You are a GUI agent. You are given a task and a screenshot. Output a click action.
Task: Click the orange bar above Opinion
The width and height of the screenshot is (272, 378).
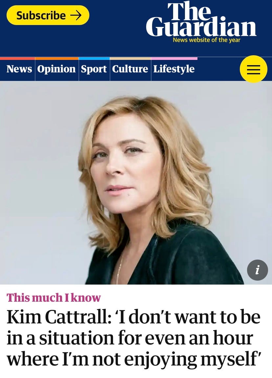(57, 58)
